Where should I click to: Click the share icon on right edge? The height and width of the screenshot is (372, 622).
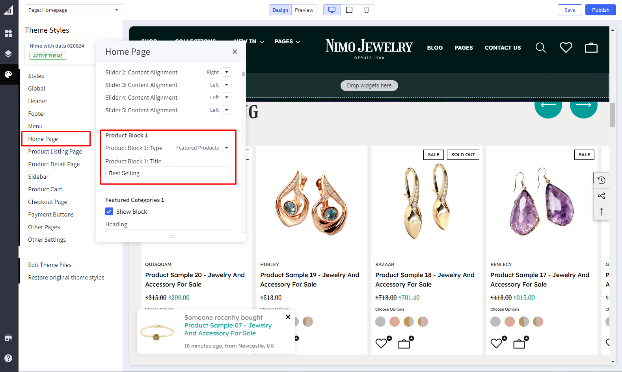click(601, 196)
